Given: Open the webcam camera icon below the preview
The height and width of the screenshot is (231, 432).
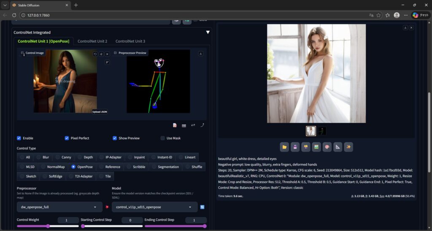Looking at the screenshot, I should [184, 125].
